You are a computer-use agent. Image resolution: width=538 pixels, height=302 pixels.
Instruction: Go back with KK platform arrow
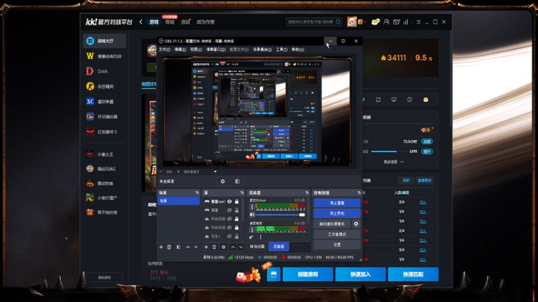point(141,22)
